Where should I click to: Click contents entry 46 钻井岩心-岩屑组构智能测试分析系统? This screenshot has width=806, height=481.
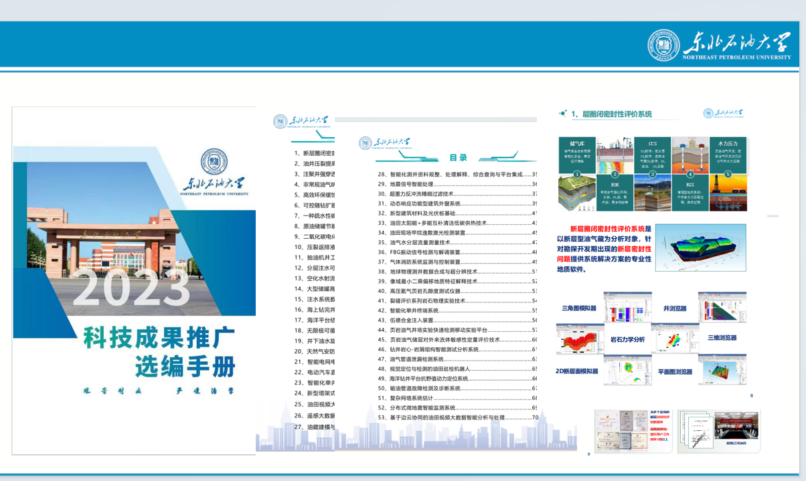(458, 349)
